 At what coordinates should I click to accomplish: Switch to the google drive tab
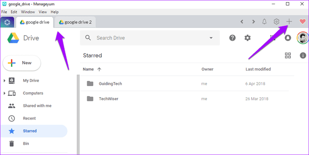coord(35,22)
